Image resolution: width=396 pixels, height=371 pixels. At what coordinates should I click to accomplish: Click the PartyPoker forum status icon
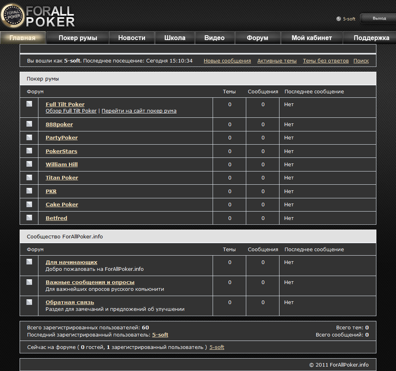coord(29,137)
